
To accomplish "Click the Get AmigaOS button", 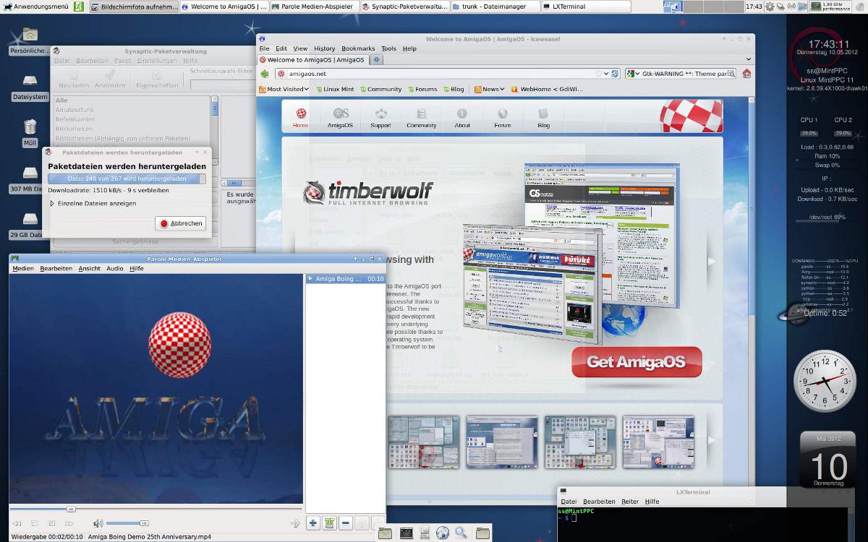I will click(x=637, y=362).
